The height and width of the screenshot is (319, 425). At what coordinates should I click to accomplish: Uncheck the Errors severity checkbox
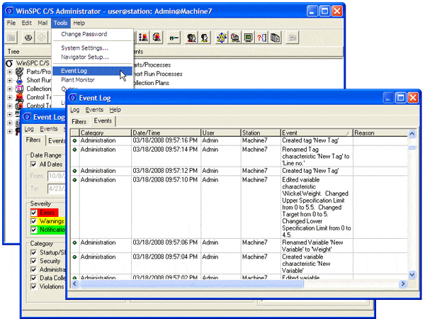33,212
